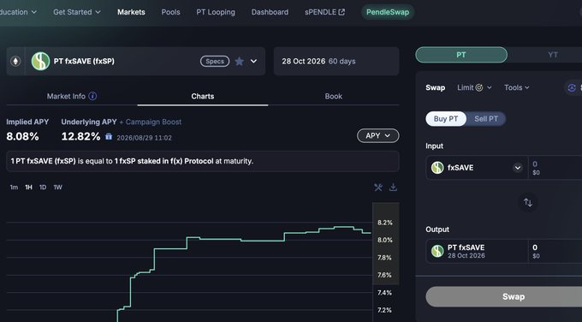The width and height of the screenshot is (582, 322).
Task: Switch to Book tab
Action: coord(334,96)
